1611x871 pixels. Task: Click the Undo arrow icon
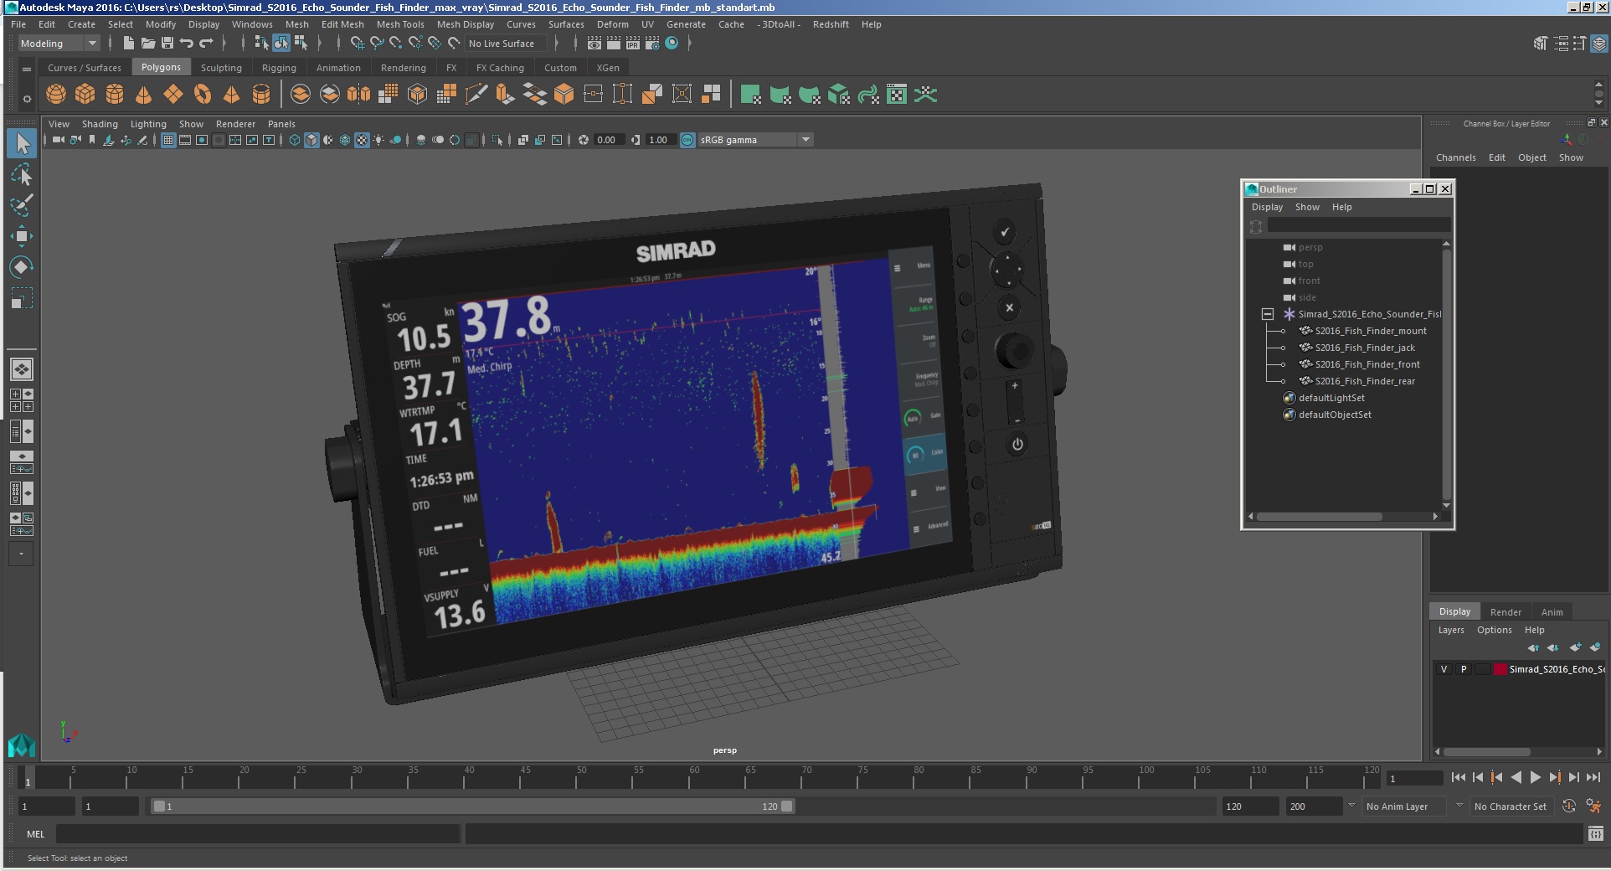187,43
